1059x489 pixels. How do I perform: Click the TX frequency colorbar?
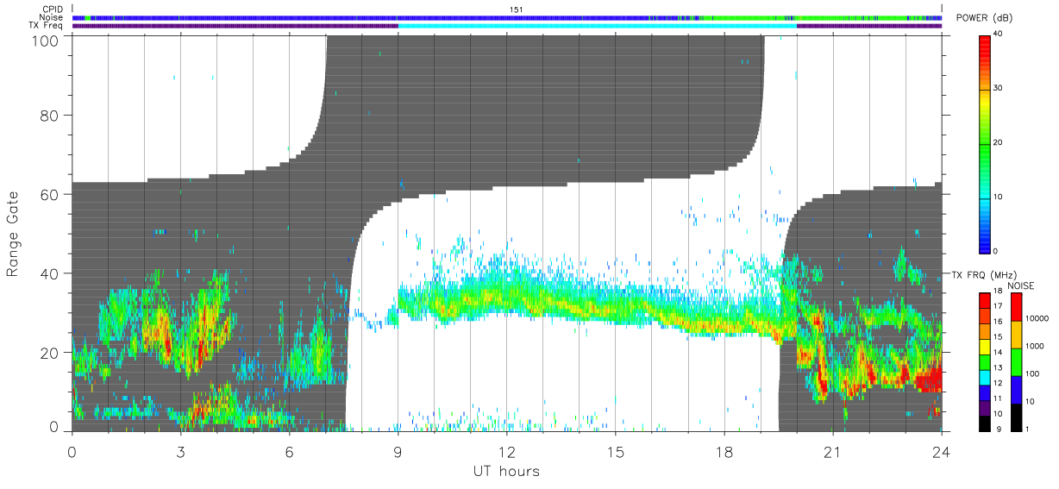[985, 361]
